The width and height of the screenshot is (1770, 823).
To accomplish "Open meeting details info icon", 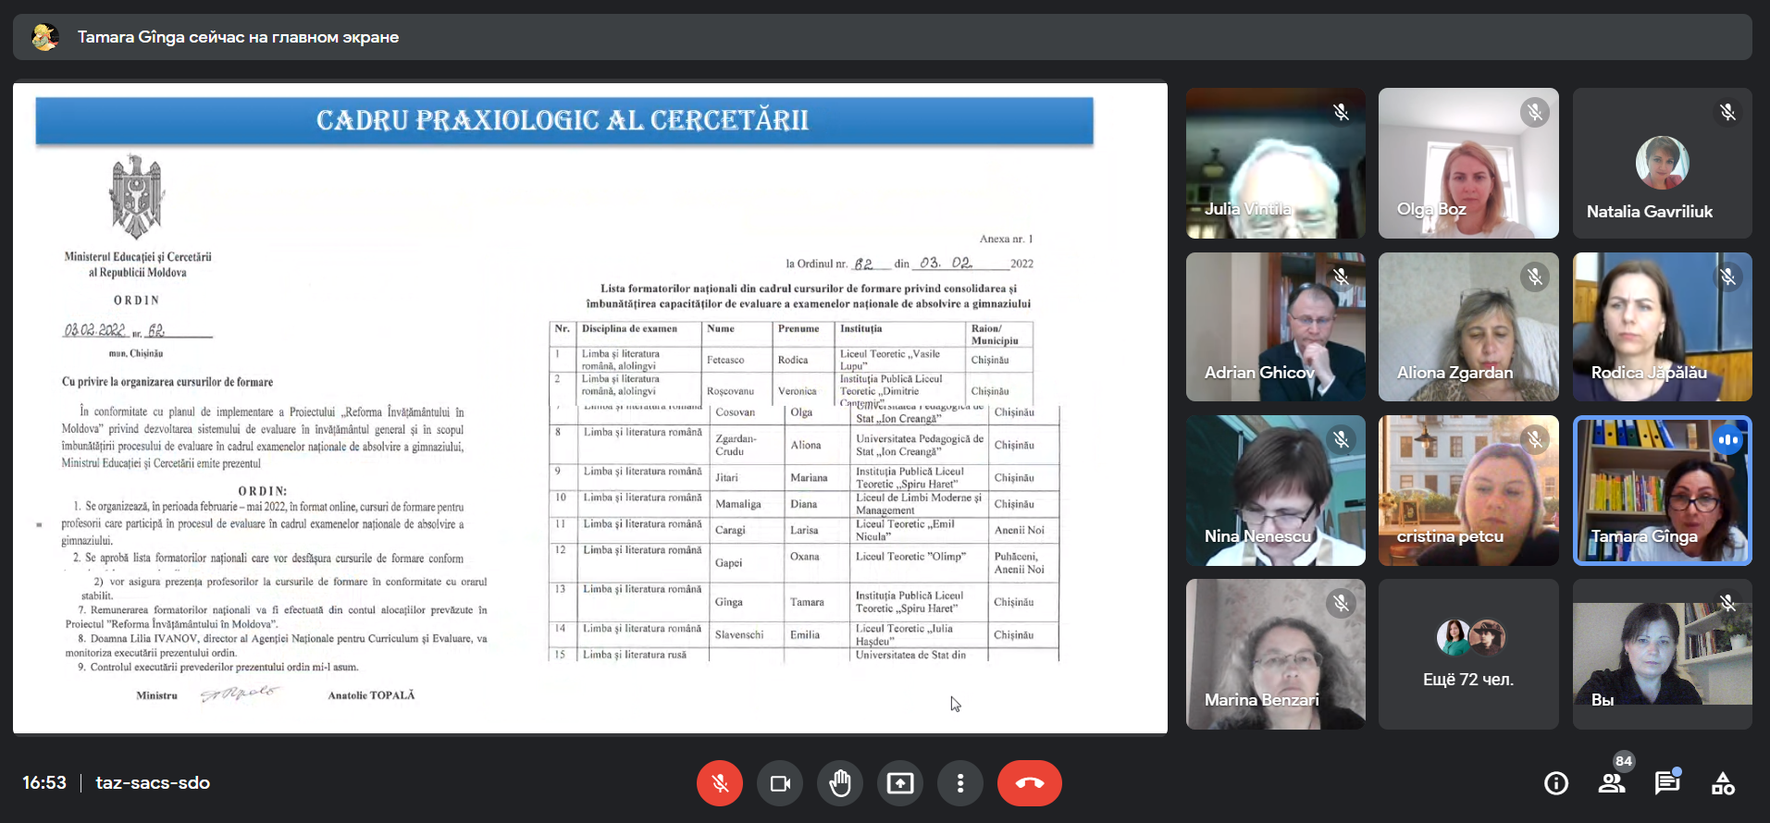I will [1556, 783].
